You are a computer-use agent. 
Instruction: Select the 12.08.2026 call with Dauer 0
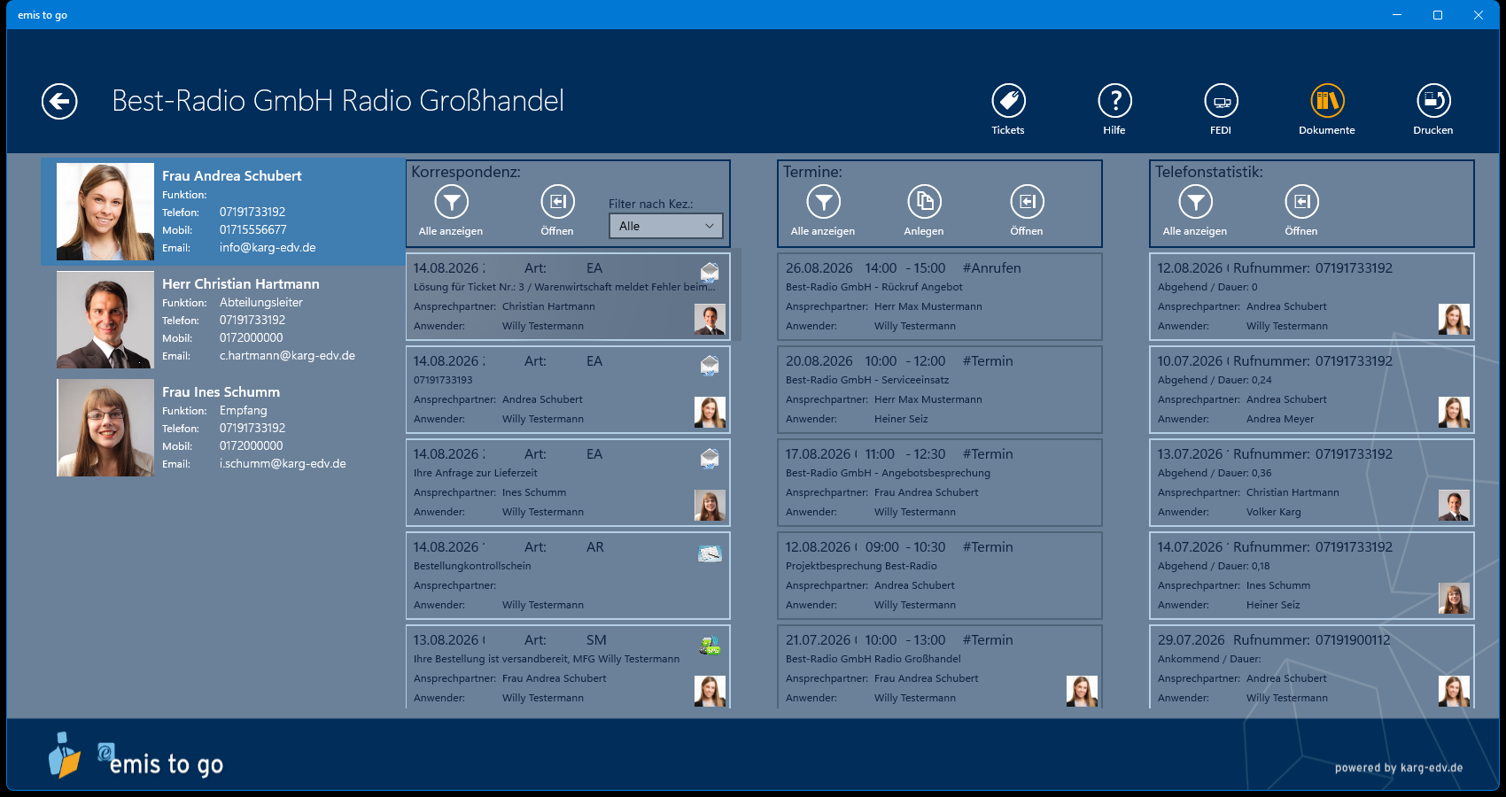1312,297
